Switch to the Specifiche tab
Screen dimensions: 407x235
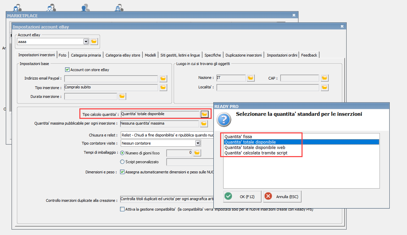pos(213,55)
